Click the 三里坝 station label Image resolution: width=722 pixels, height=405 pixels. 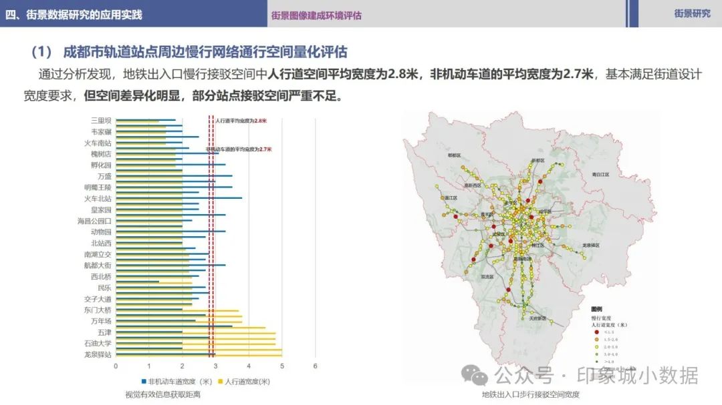coord(101,121)
